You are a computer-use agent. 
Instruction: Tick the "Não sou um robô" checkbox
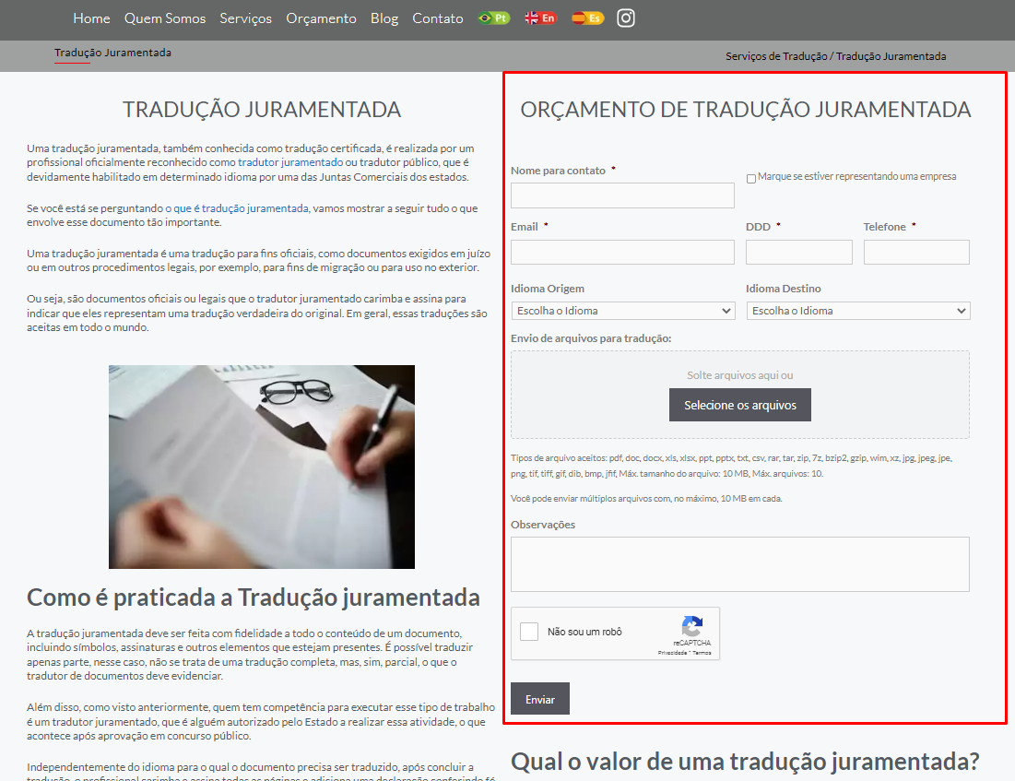pyautogui.click(x=529, y=632)
